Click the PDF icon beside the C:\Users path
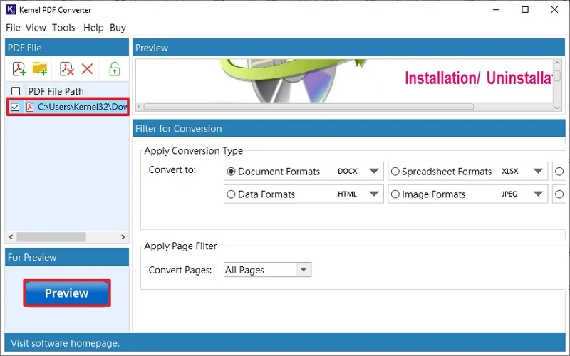The width and height of the screenshot is (570, 356). point(30,107)
